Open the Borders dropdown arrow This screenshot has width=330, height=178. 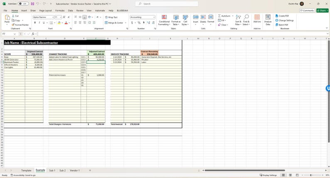[x=54, y=23]
